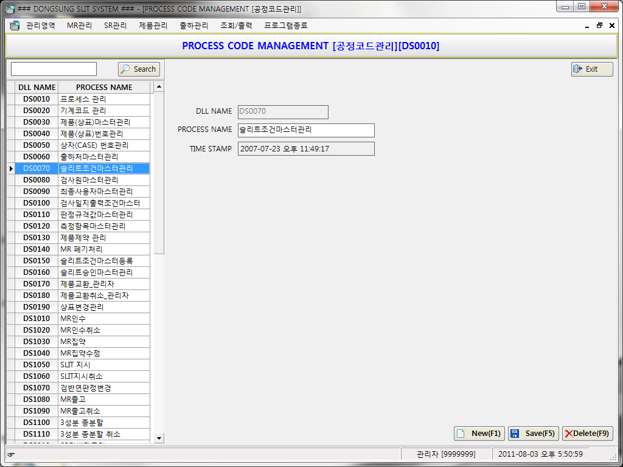
Task: Click the 관리자 [9999999] status bar entry
Action: click(x=446, y=454)
